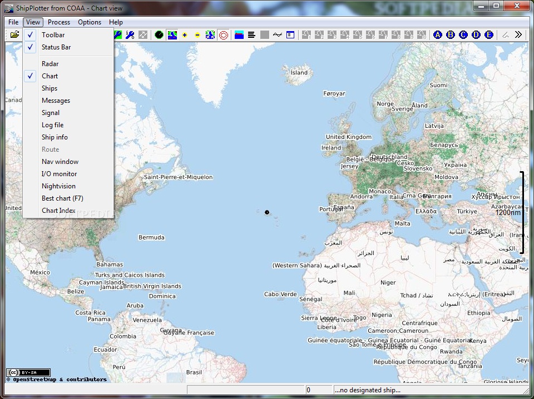The height and width of the screenshot is (399, 534).
Task: Select grey chart preset icon 4
Action: [345, 34]
